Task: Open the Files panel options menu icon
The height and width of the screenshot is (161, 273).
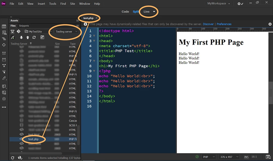Action: click(78, 26)
